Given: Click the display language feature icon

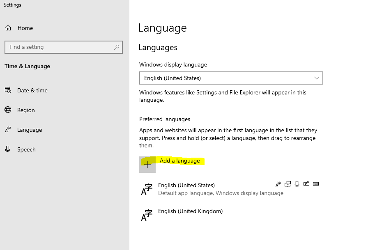Looking at the screenshot, I should click(278, 184).
